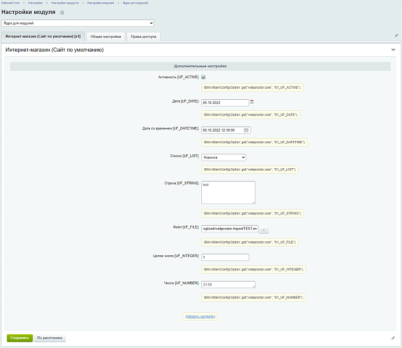
Task: Click the S1_UF_LIST code snippet
Action: point(250,169)
